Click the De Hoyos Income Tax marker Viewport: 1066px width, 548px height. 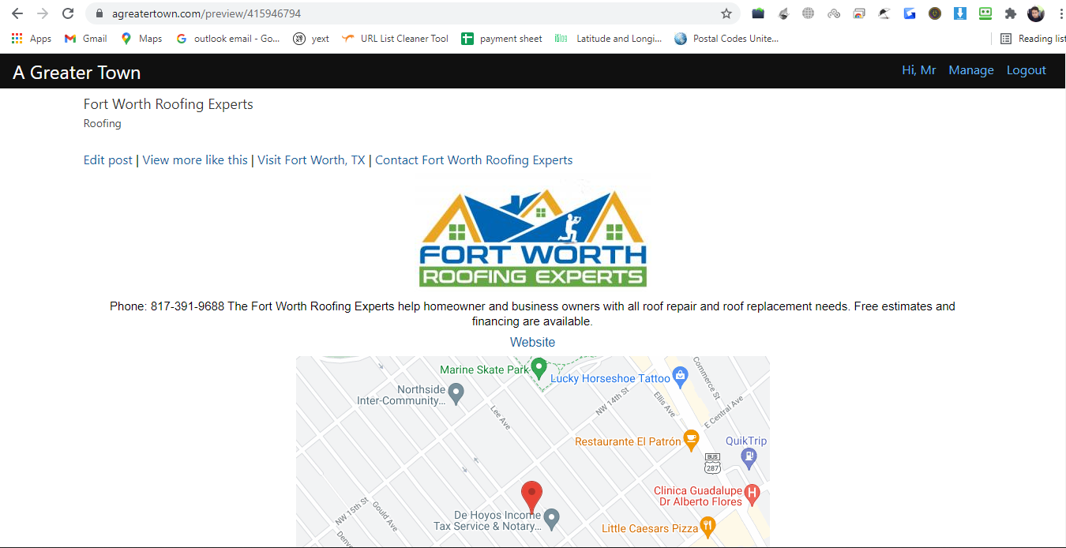(552, 518)
